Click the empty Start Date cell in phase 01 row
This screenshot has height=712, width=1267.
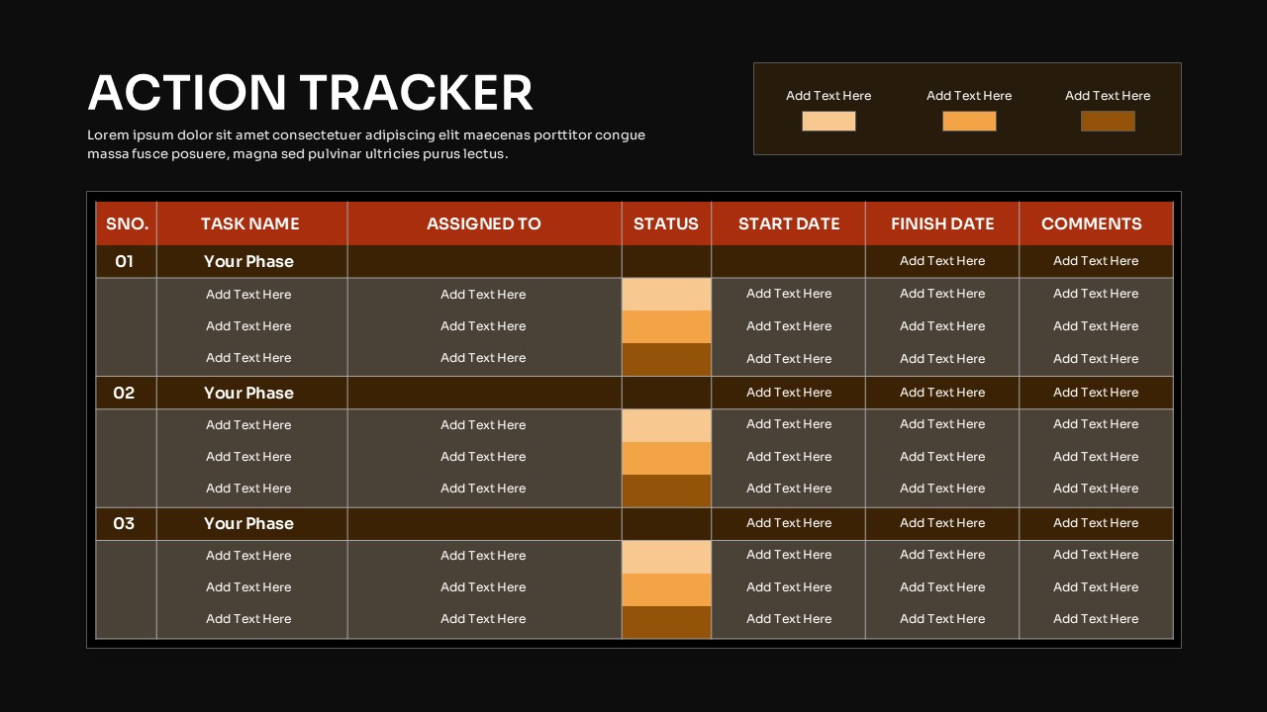tap(788, 261)
